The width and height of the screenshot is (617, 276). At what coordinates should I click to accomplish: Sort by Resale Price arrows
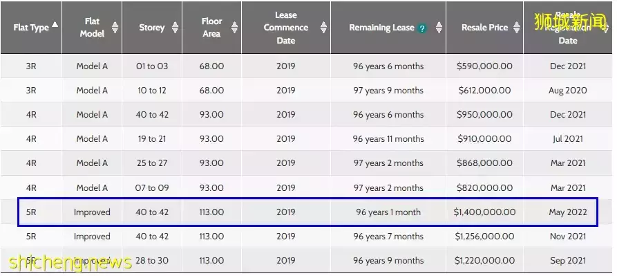pos(516,27)
